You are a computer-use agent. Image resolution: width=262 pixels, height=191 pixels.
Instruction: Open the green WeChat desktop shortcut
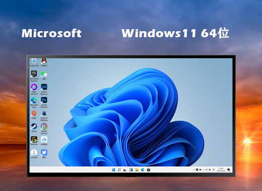(44, 75)
